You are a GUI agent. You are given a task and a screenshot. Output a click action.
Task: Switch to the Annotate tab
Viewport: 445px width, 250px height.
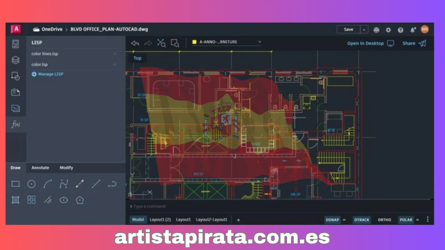point(40,167)
